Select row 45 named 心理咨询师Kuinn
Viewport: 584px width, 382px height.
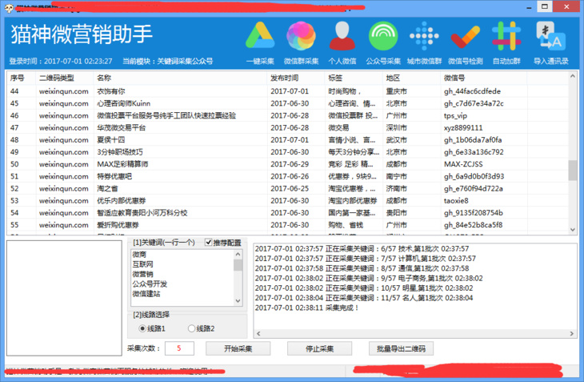pyautogui.click(x=287, y=103)
